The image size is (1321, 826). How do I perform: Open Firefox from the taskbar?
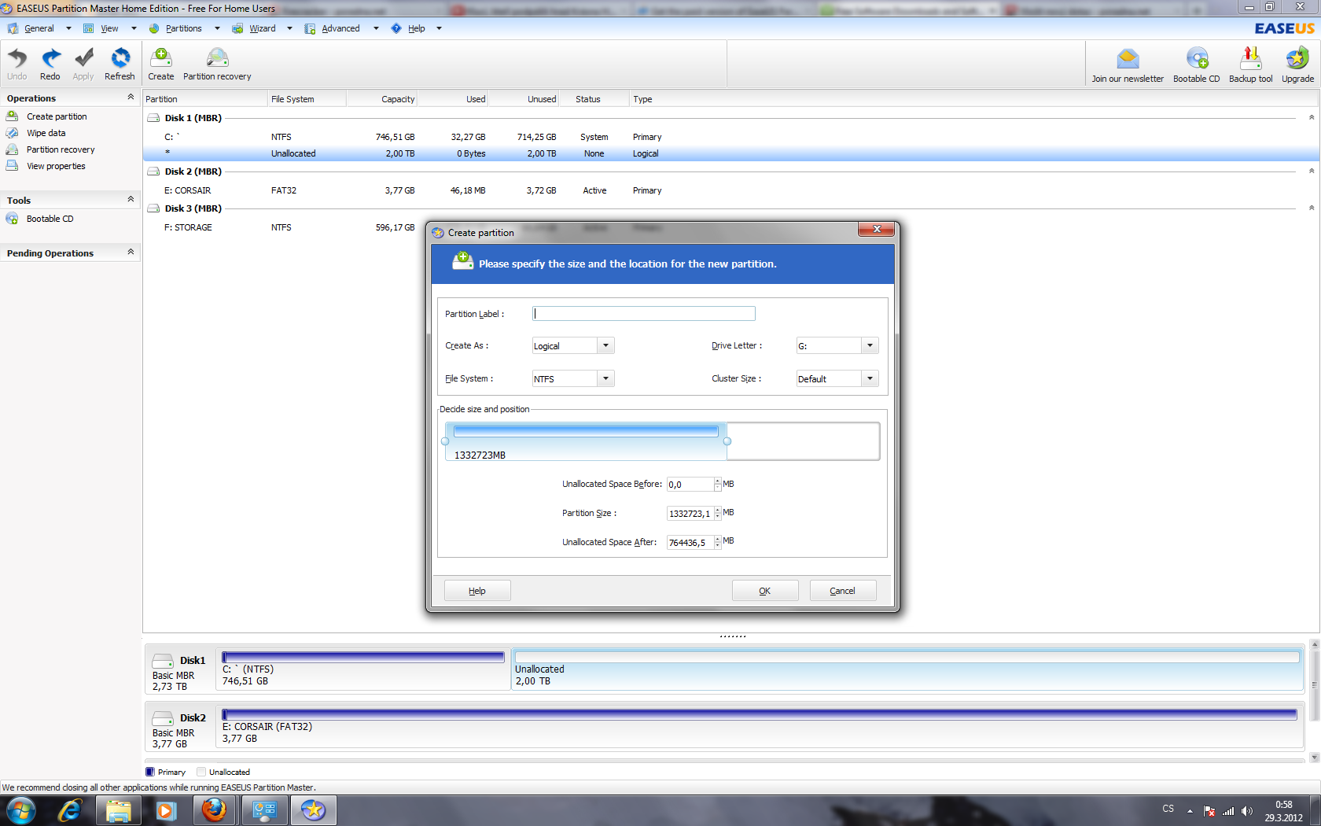[214, 810]
